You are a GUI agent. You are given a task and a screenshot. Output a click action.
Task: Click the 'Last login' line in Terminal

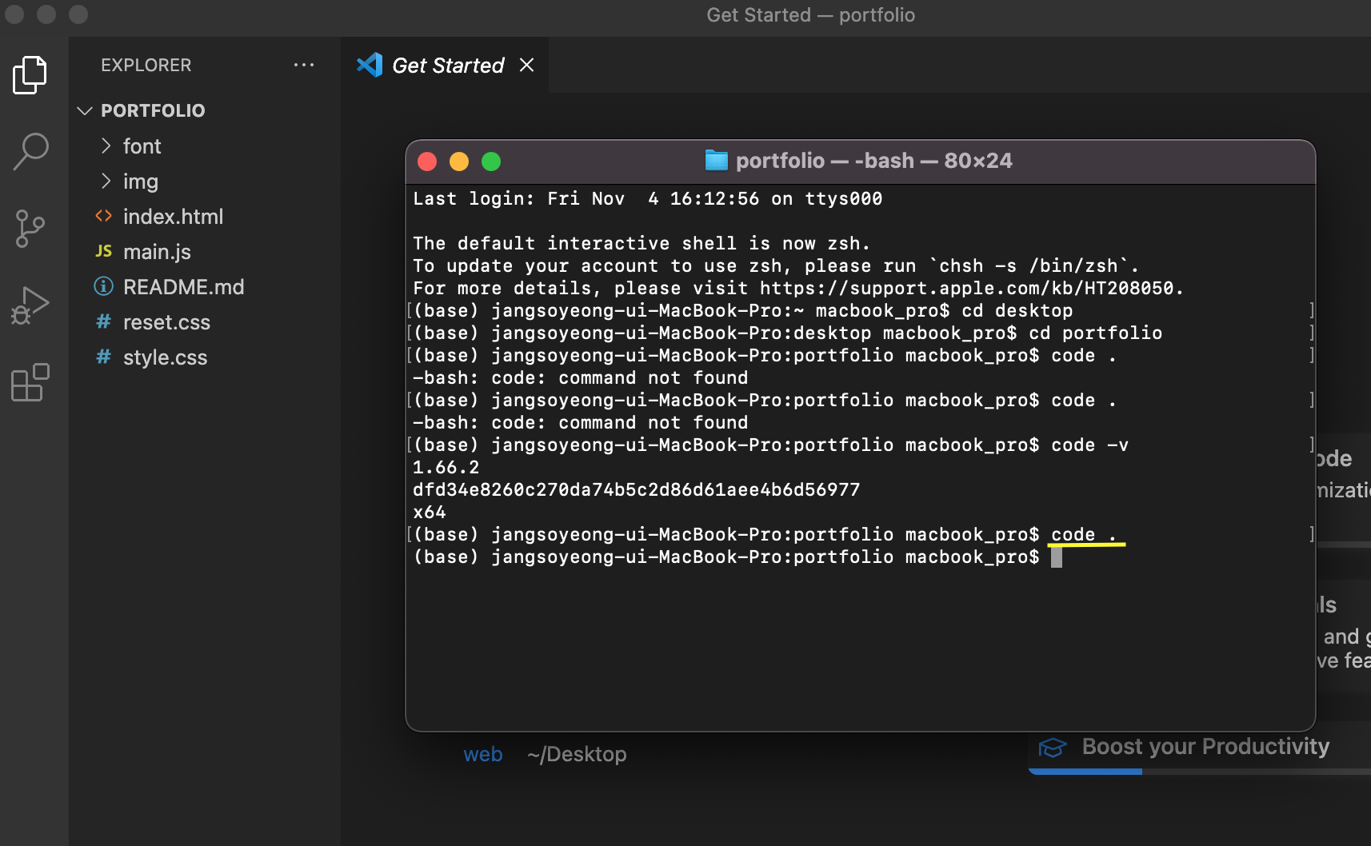[648, 198]
